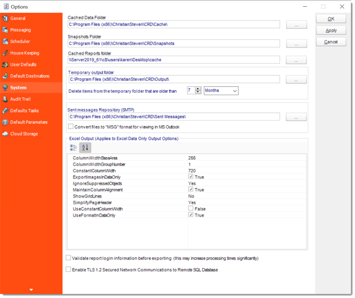This screenshot has height=298, width=355.
Task: Browse for Cached Reports folder
Action: [x=296, y=60]
